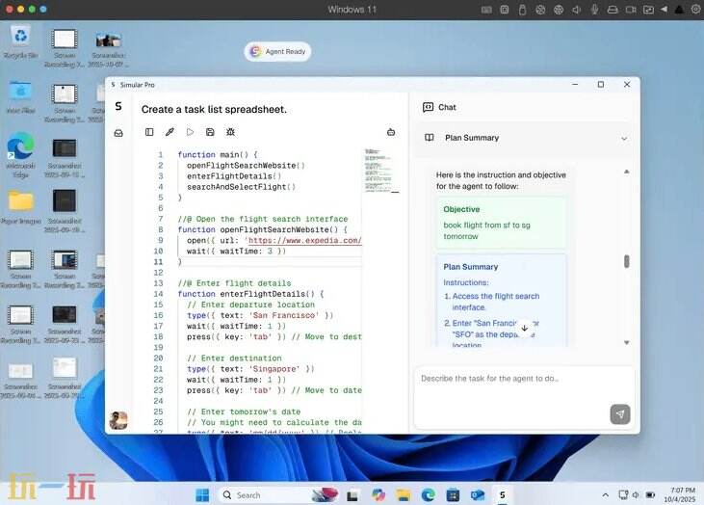Click the Agent Ready status pill
Viewport: 704px width, 505px height.
(x=278, y=52)
